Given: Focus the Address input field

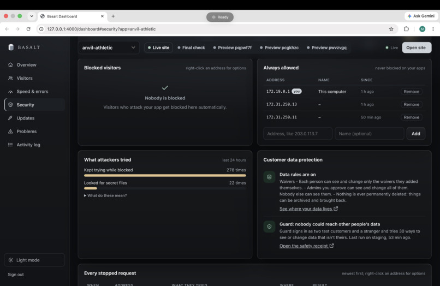Looking at the screenshot, I should pos(298,134).
